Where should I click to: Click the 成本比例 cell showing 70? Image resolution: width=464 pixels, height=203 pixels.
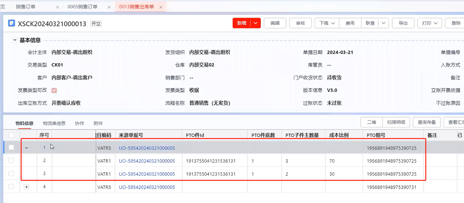pyautogui.click(x=332, y=161)
